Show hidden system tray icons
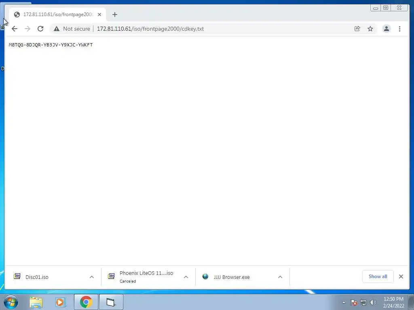Image resolution: width=414 pixels, height=310 pixels. click(344, 302)
